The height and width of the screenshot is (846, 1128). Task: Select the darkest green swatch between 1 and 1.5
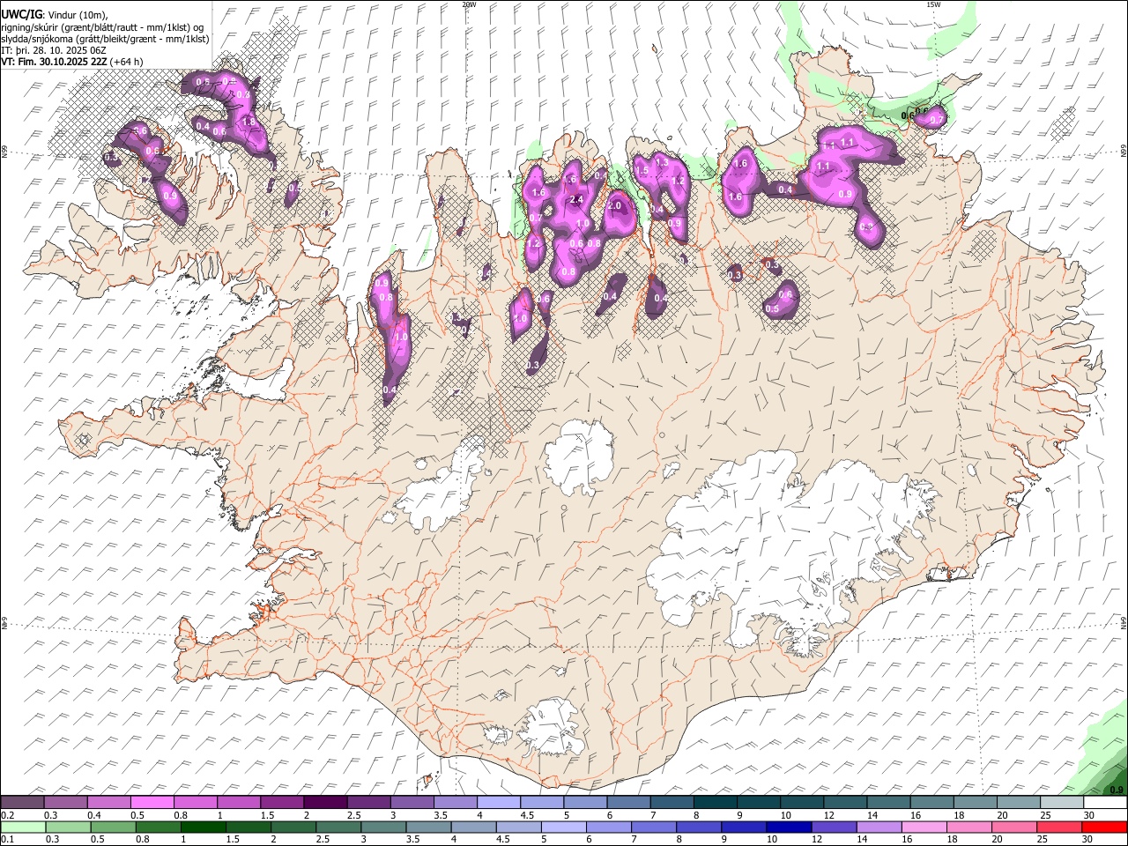(203, 827)
